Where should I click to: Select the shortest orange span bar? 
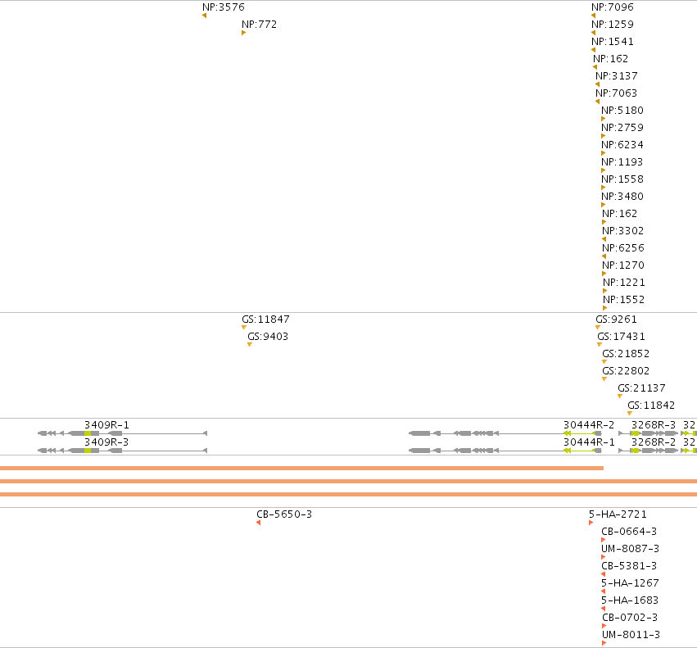[302, 468]
